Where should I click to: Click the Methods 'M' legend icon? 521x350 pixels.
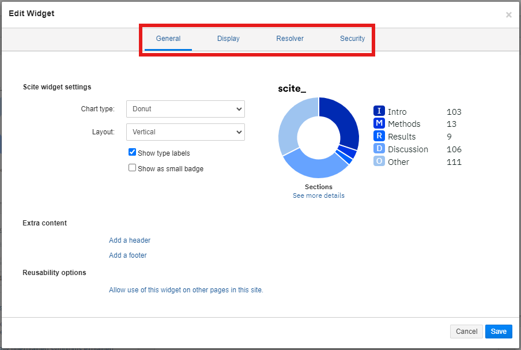tap(379, 124)
